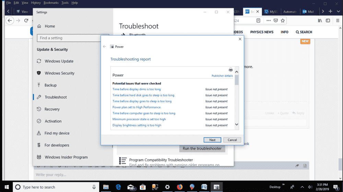Viewport: 343px width, 192px height.
Task: Toggle Firefox reader view icon
Action: 258,20
